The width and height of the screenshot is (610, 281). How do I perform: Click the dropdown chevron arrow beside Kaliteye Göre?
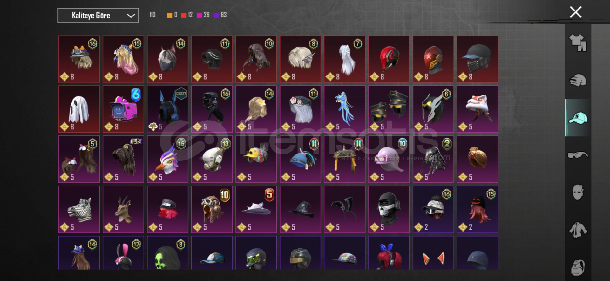click(x=131, y=16)
